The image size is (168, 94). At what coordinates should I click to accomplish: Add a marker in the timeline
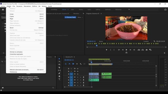pyautogui.click(x=77, y=64)
